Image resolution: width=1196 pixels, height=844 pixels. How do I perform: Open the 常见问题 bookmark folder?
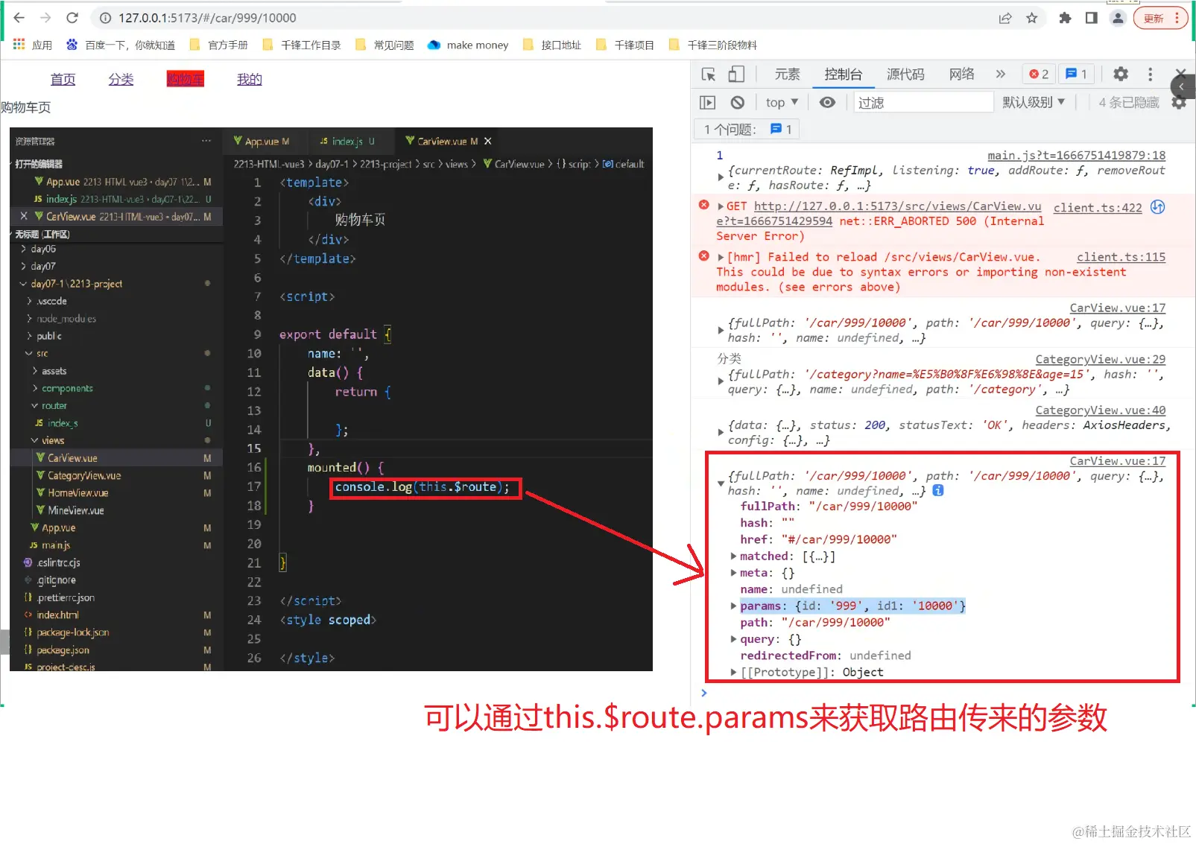[385, 45]
